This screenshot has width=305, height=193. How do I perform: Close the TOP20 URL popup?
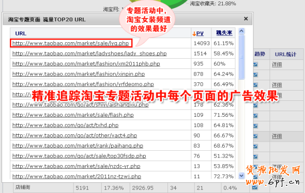pyautogui.click(x=246, y=19)
